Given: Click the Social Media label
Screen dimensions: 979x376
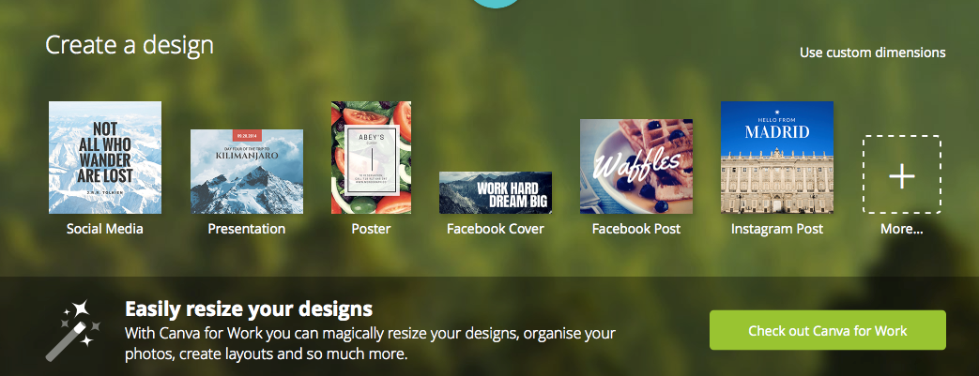Looking at the screenshot, I should pos(105,229).
